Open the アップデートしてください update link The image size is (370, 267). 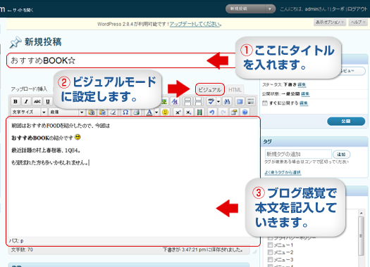(195, 24)
